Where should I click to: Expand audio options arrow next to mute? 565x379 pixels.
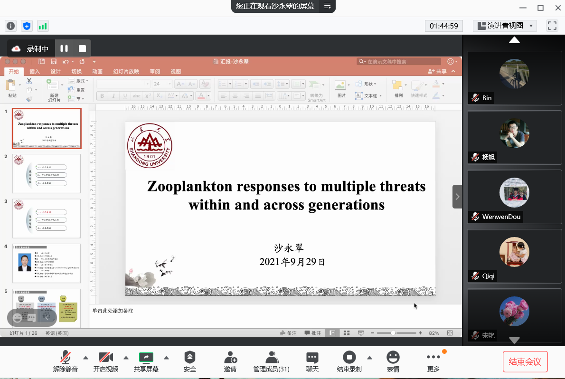(x=85, y=358)
